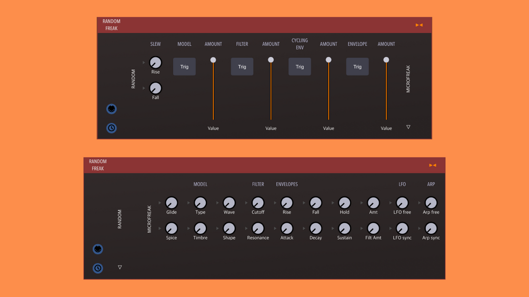529x297 pixels.
Task: Click the small arrow beside Resonance knob
Action: tap(246, 228)
